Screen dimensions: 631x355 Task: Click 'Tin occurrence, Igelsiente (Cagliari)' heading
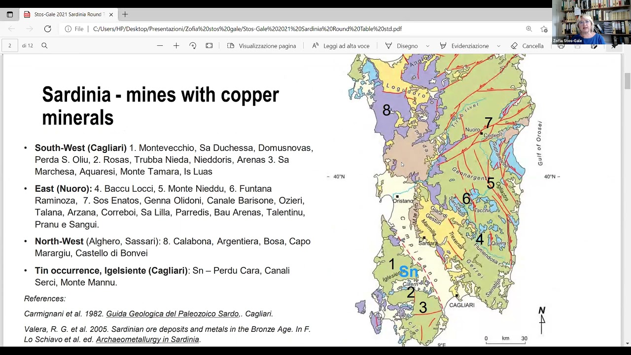(111, 271)
